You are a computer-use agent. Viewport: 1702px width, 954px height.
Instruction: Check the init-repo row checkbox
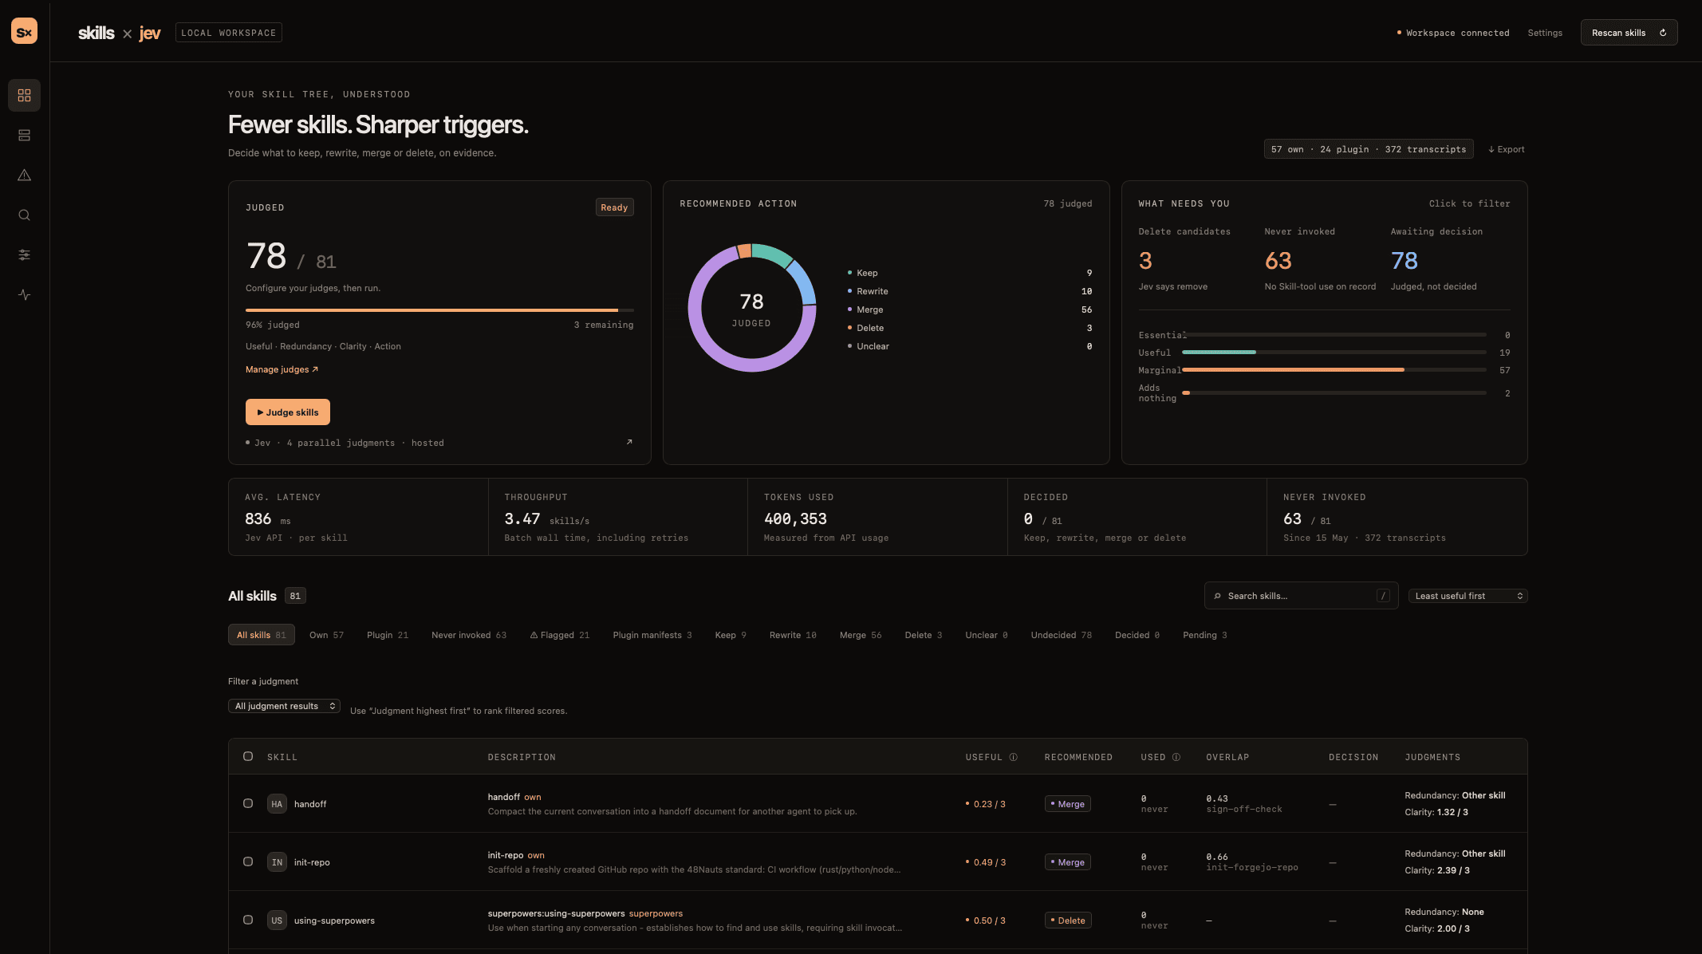(248, 861)
